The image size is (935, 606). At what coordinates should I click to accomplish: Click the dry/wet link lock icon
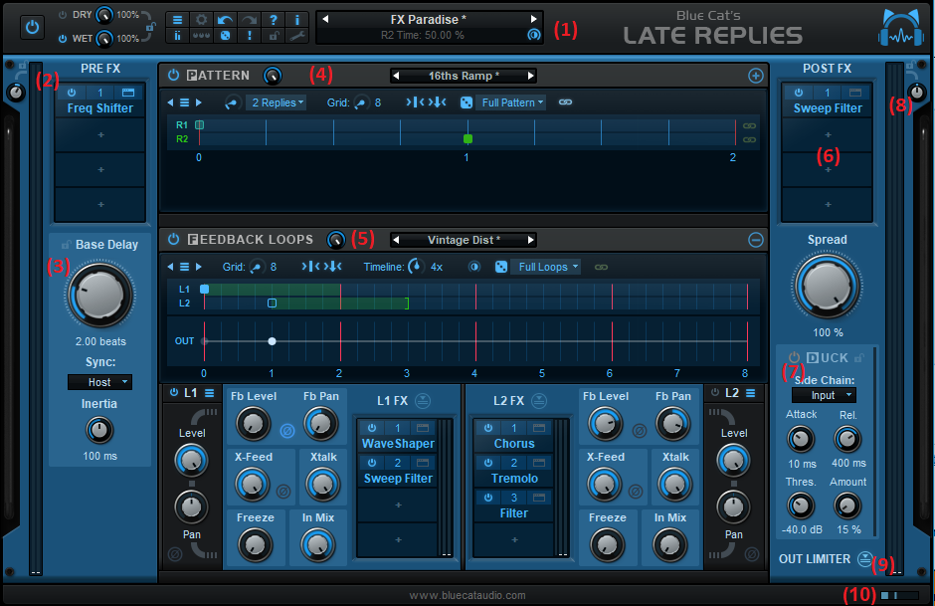151,27
